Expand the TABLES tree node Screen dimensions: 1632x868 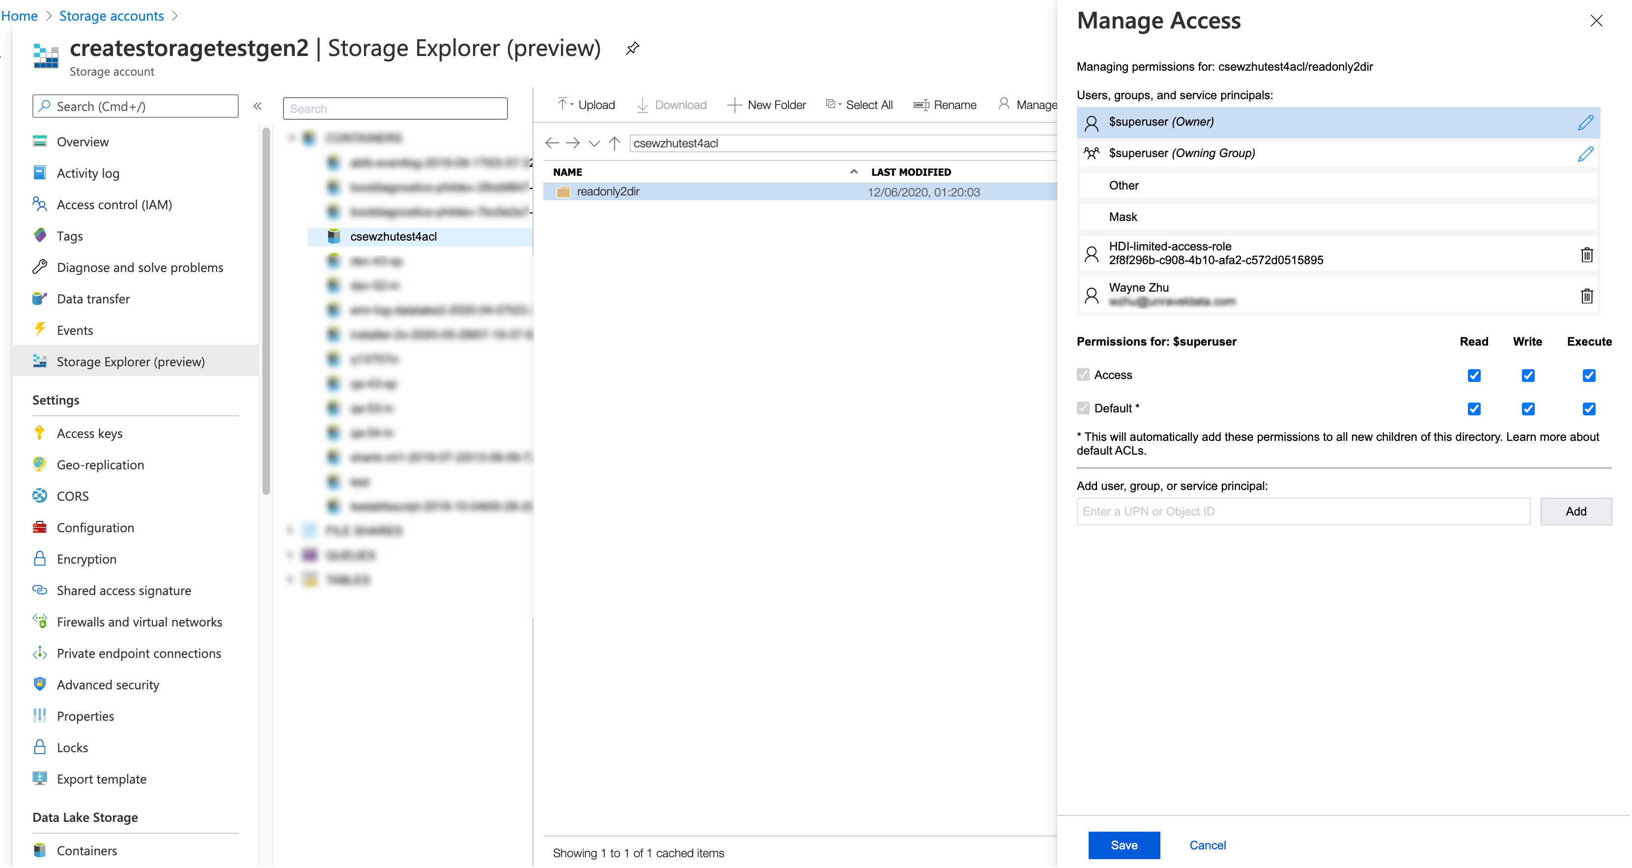click(290, 579)
